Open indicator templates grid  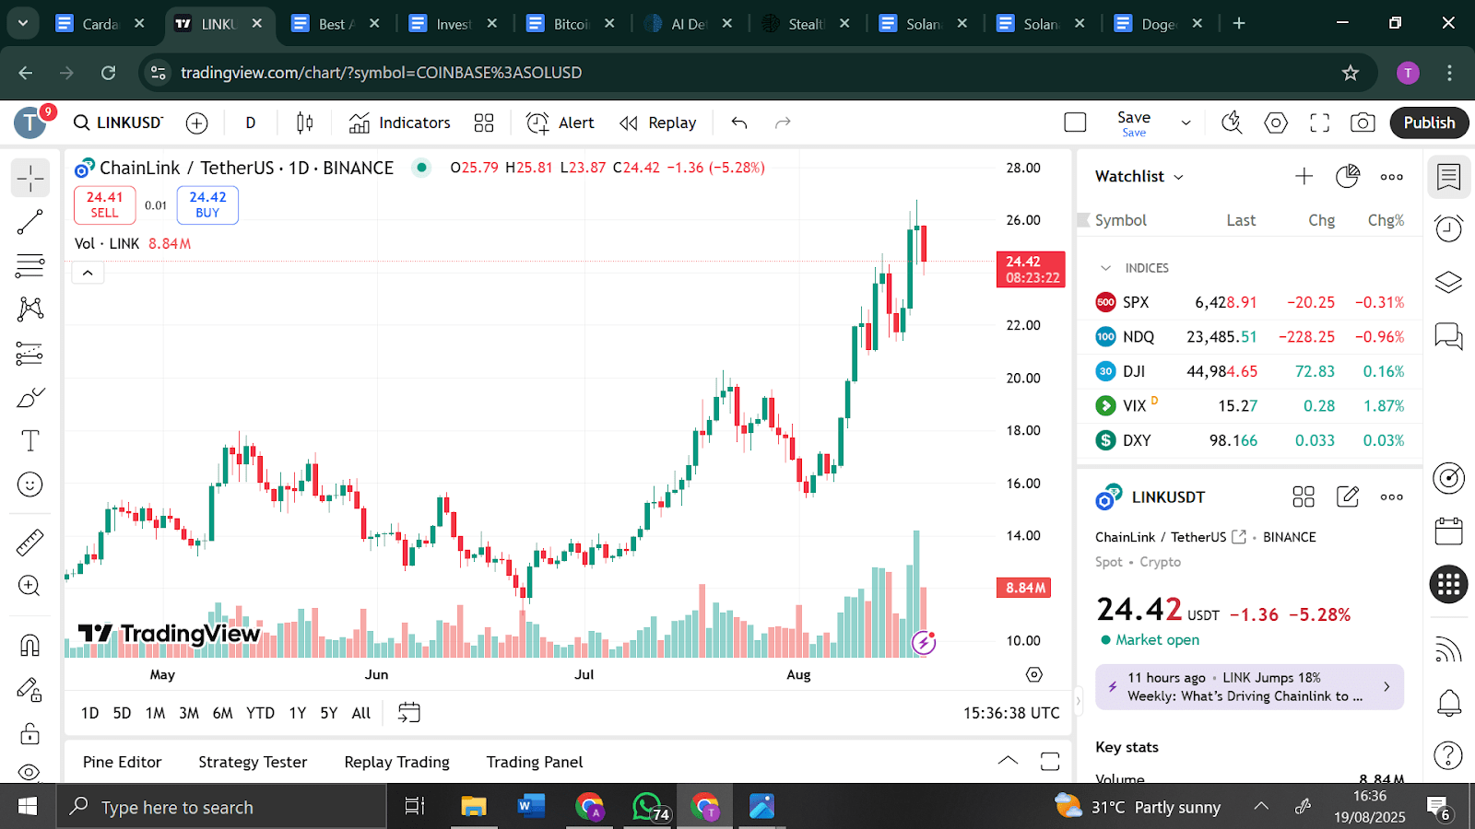click(484, 123)
